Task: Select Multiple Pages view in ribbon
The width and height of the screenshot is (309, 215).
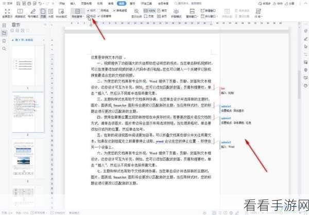Action: coord(162,16)
